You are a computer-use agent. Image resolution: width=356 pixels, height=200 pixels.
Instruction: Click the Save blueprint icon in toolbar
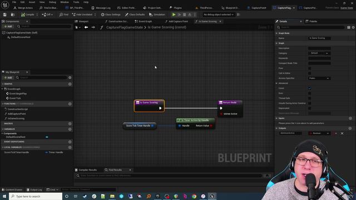point(4,14)
